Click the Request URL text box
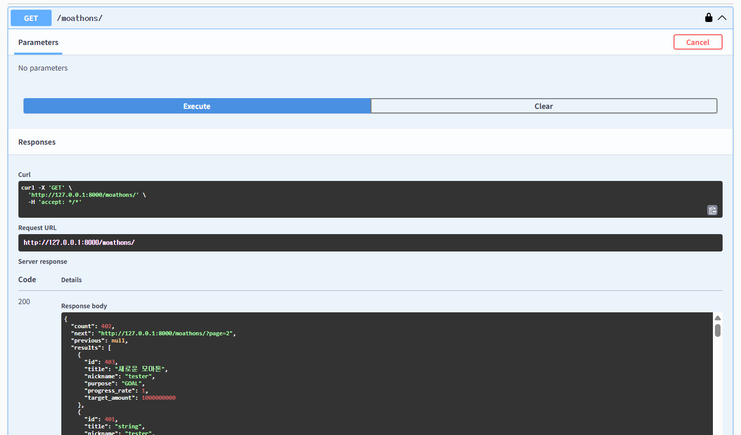741x435 pixels. (x=370, y=243)
